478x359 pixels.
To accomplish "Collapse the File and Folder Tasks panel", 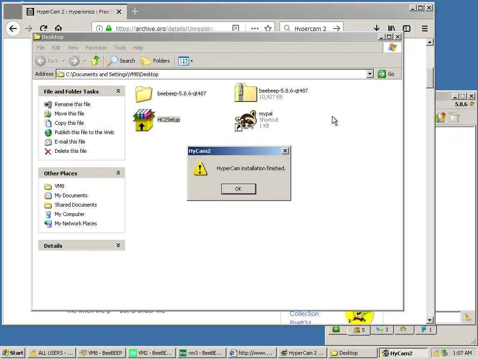I will point(118,91).
